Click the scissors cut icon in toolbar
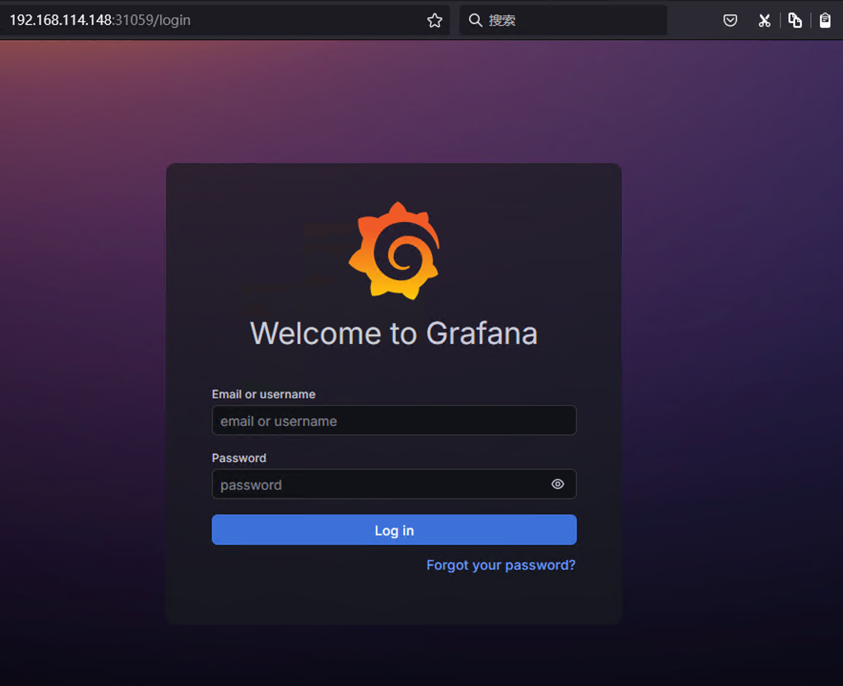Screen dimensions: 843x686 pyautogui.click(x=764, y=20)
